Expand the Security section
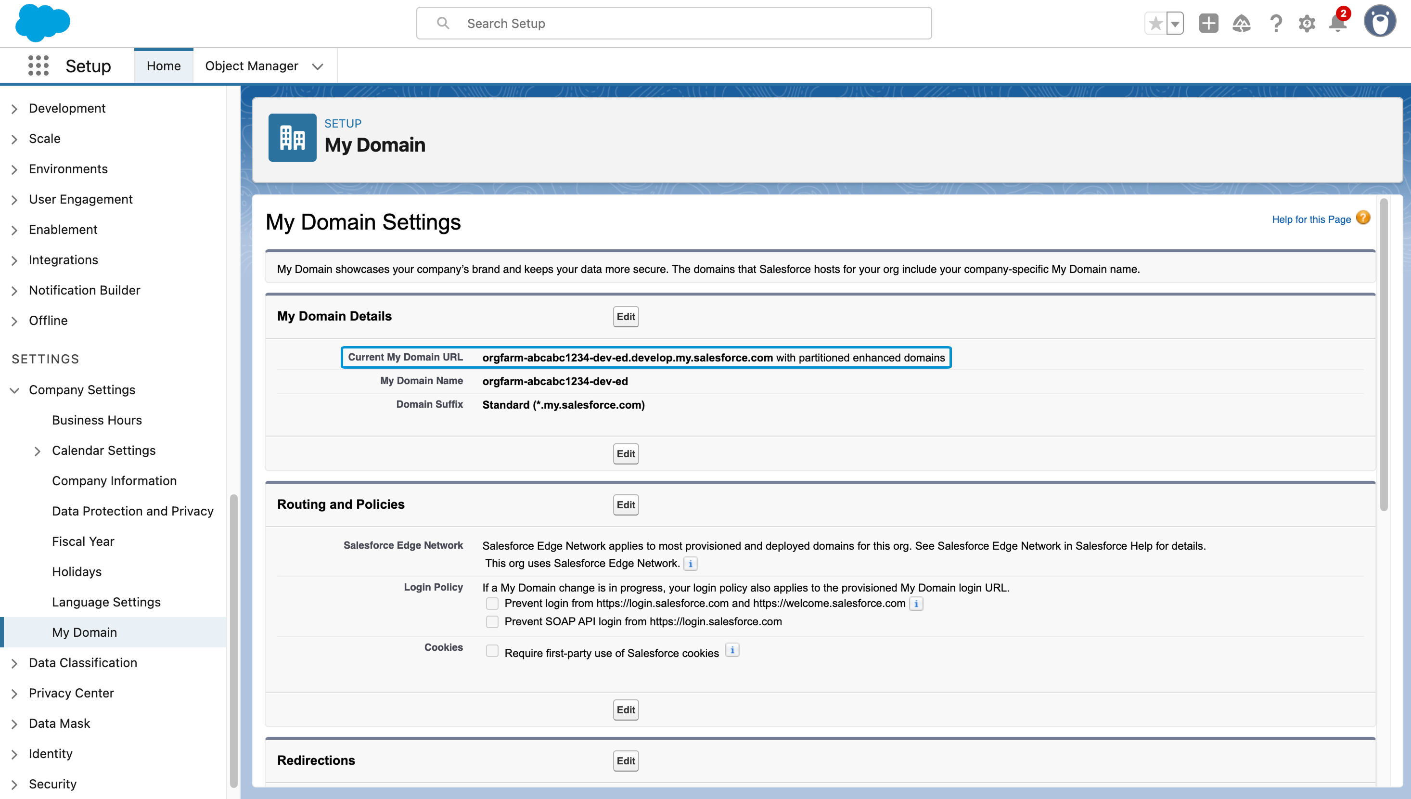This screenshot has height=799, width=1411. tap(14, 784)
